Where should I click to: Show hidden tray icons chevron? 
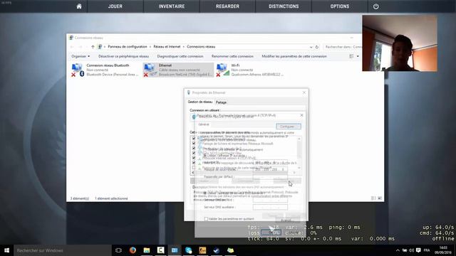click(398, 250)
